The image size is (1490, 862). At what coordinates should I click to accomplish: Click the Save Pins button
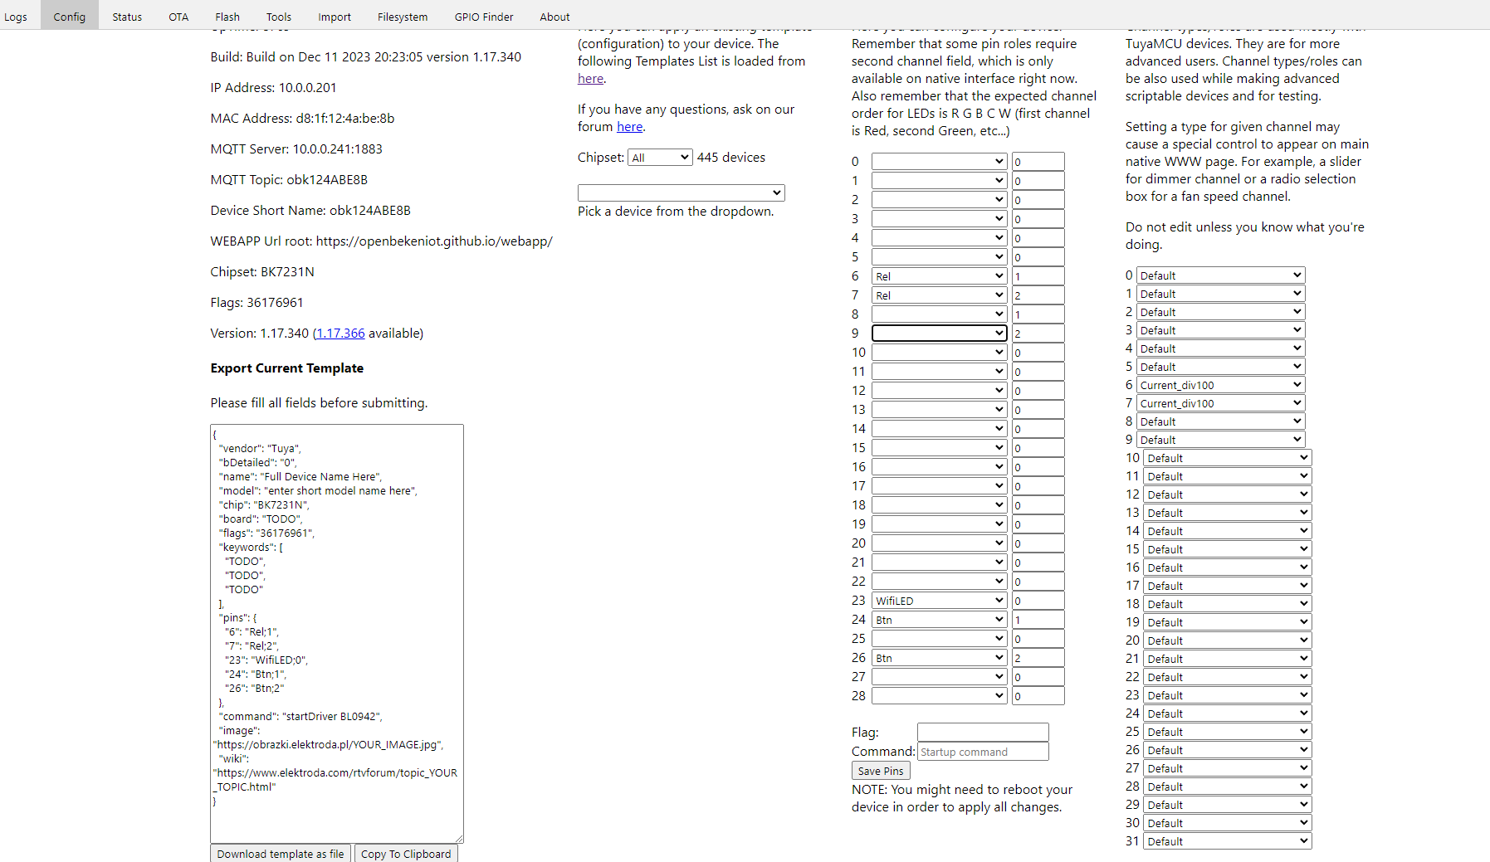[x=881, y=771]
